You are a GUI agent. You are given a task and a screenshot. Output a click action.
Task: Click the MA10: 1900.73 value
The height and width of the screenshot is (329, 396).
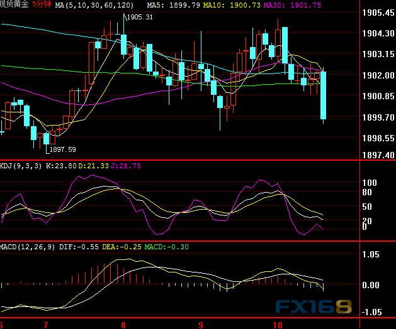pyautogui.click(x=232, y=5)
